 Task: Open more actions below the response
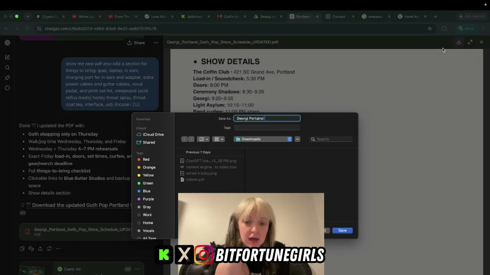click(x=58, y=249)
